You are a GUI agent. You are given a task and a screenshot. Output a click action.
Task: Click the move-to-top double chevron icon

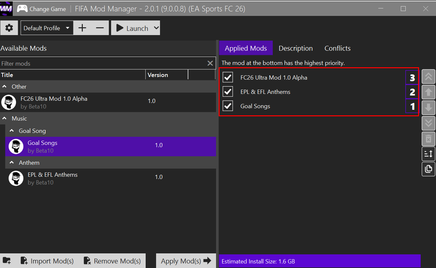click(429, 77)
